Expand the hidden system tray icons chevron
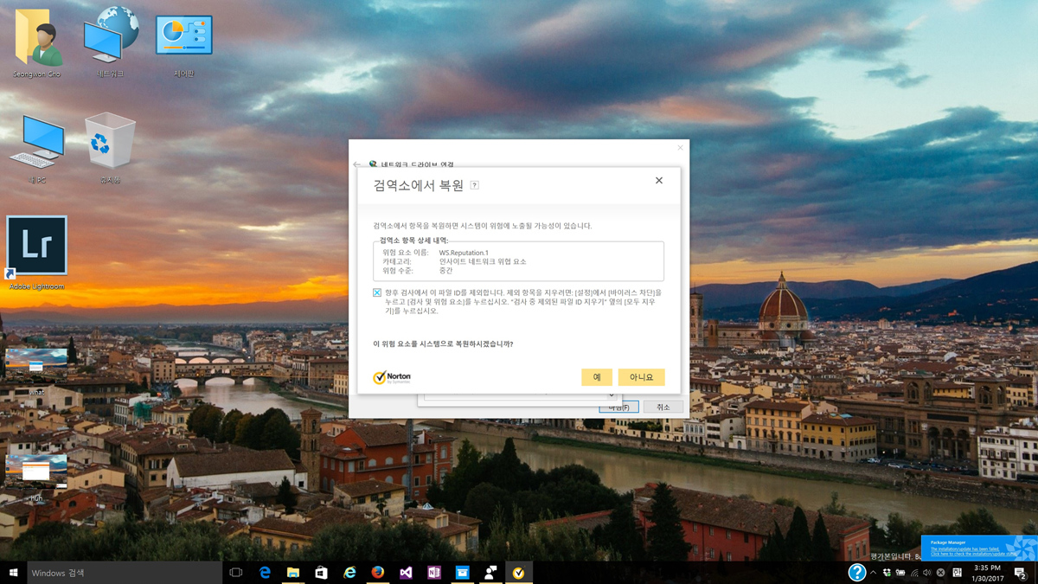Viewport: 1038px width, 584px height. [x=873, y=573]
